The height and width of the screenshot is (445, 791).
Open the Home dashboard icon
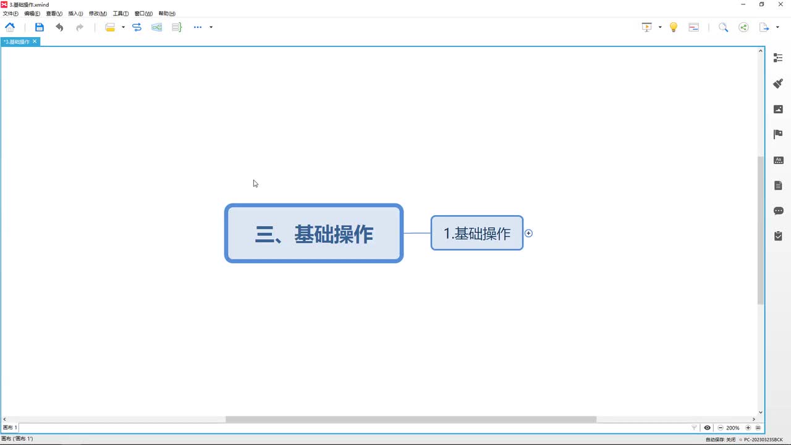pyautogui.click(x=10, y=27)
